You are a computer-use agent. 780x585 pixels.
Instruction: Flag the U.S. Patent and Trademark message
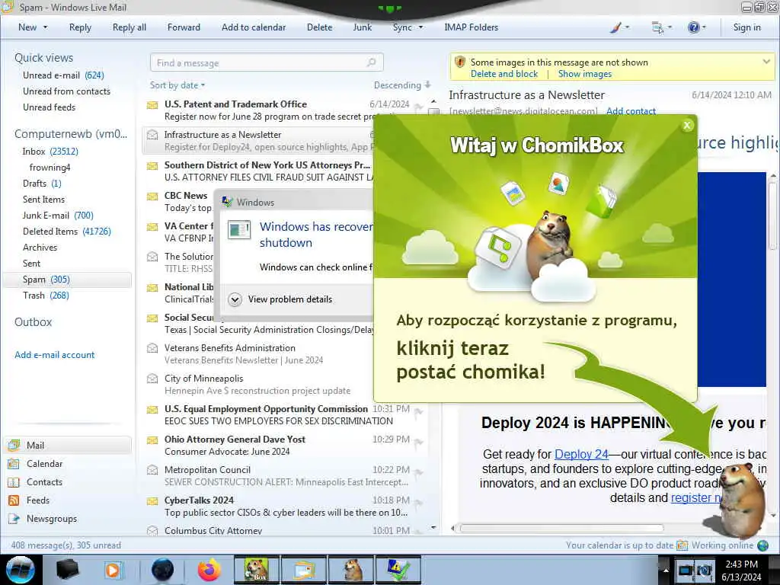(x=419, y=107)
